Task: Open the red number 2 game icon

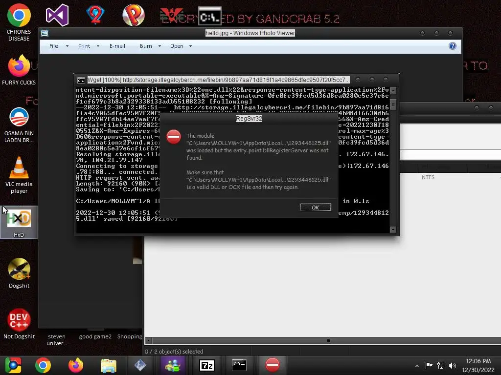Action: 95,15
